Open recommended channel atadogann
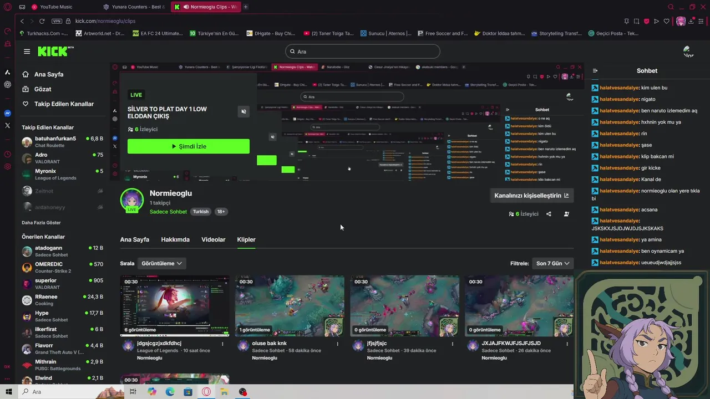 pyautogui.click(x=62, y=252)
